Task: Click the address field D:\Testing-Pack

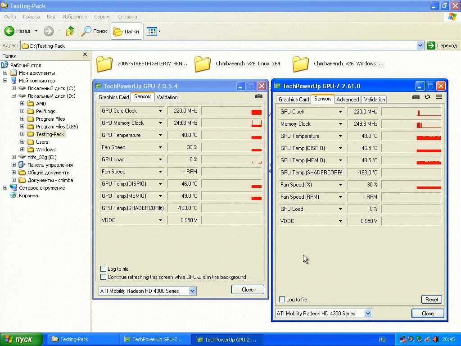Action: click(218, 46)
